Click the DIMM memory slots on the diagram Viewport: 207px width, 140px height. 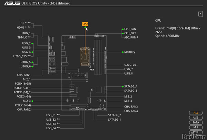pos(98,57)
